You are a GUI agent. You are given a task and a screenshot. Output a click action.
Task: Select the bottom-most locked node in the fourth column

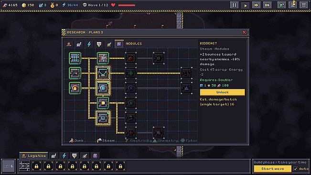click(159, 132)
